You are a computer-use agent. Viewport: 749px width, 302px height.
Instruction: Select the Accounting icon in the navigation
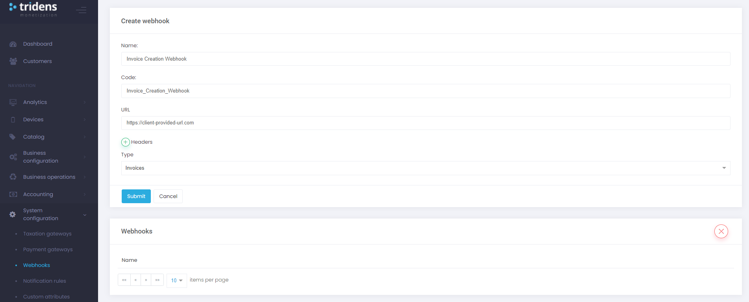13,194
